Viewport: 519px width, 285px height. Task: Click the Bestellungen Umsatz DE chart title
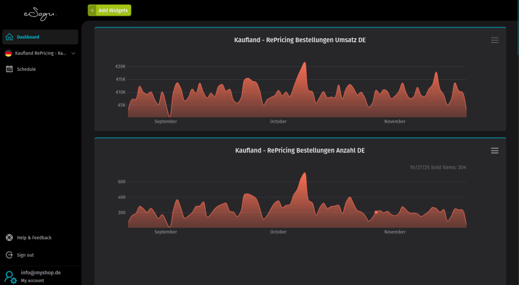(300, 40)
